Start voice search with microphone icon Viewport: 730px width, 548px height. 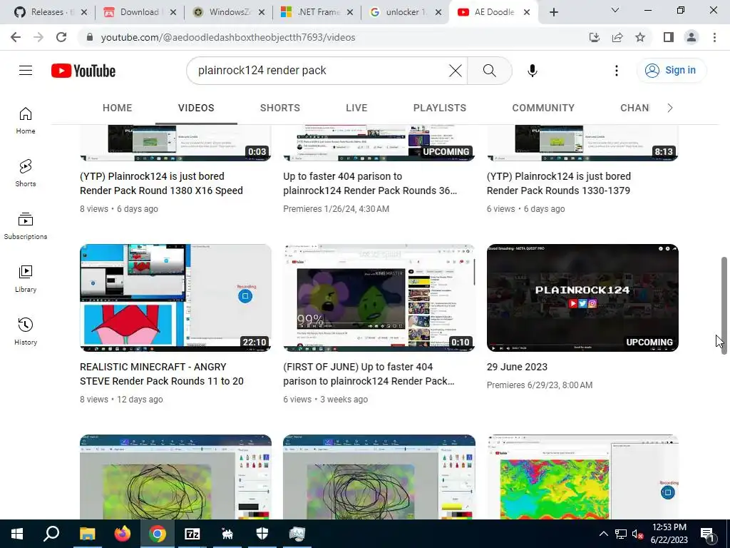pyautogui.click(x=532, y=71)
